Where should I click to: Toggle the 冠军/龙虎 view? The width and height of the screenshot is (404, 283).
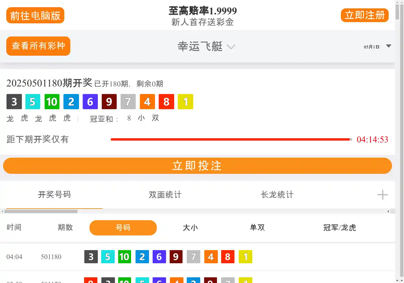[x=339, y=228]
